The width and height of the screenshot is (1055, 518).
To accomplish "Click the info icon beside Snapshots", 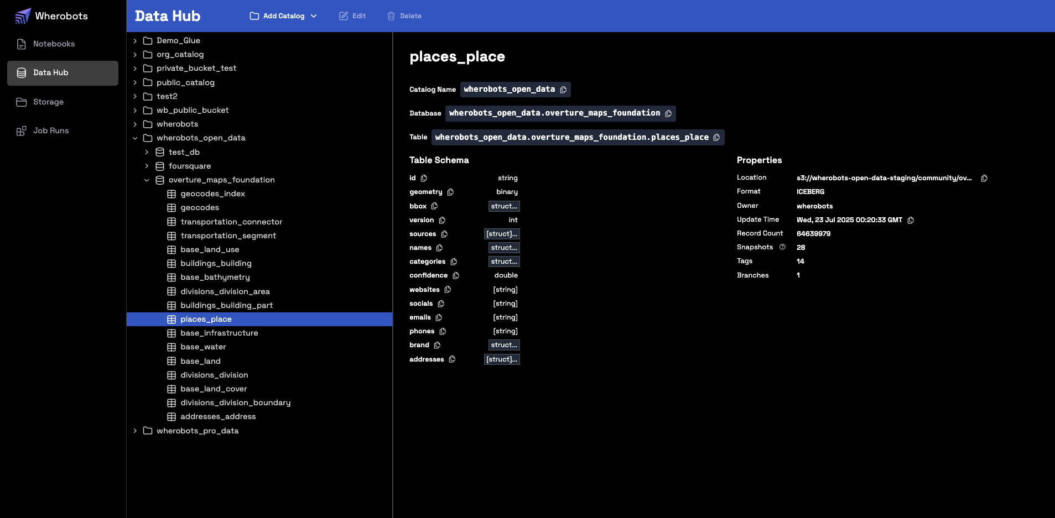I will pos(781,247).
